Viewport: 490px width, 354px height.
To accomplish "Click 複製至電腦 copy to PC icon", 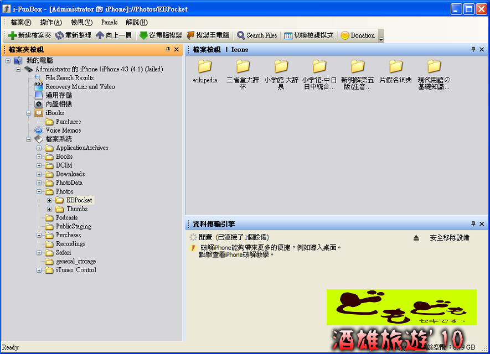I will click(x=190, y=35).
